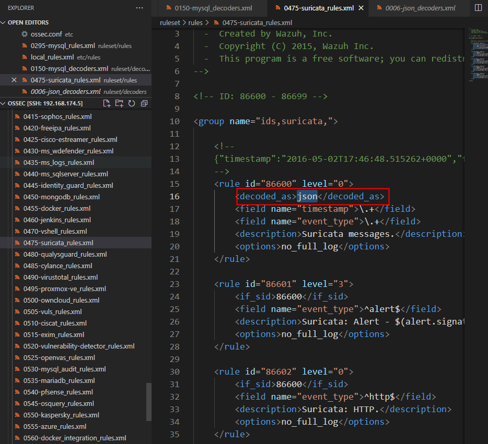488x444 pixels.
Task: Click New Folder icon in OSSEC header
Action: [119, 103]
